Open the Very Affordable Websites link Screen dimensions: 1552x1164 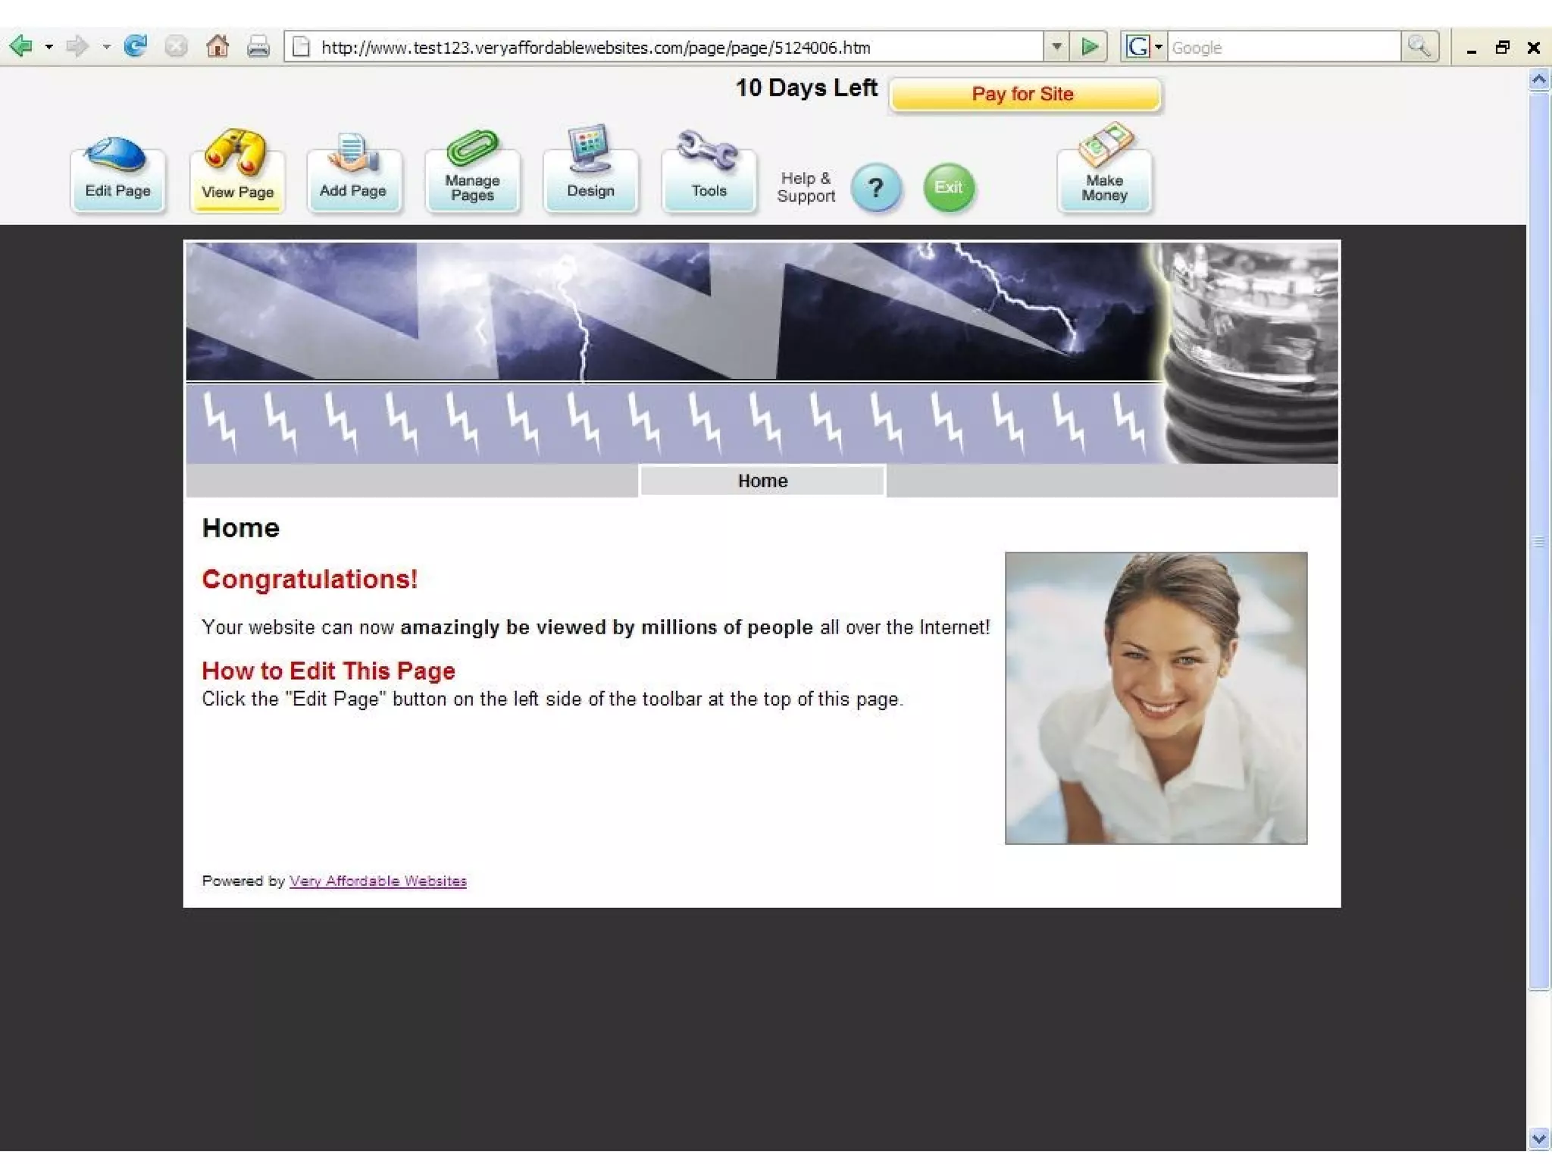pos(377,881)
